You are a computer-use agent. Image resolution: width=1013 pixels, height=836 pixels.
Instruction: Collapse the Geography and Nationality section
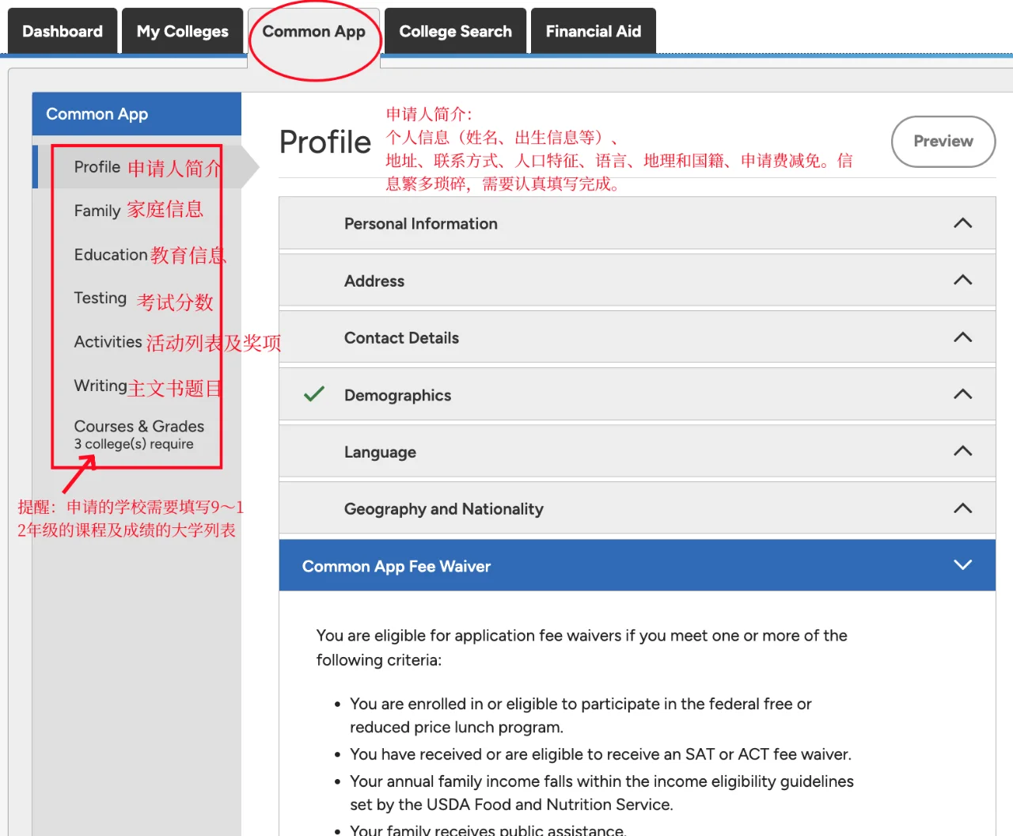(962, 507)
